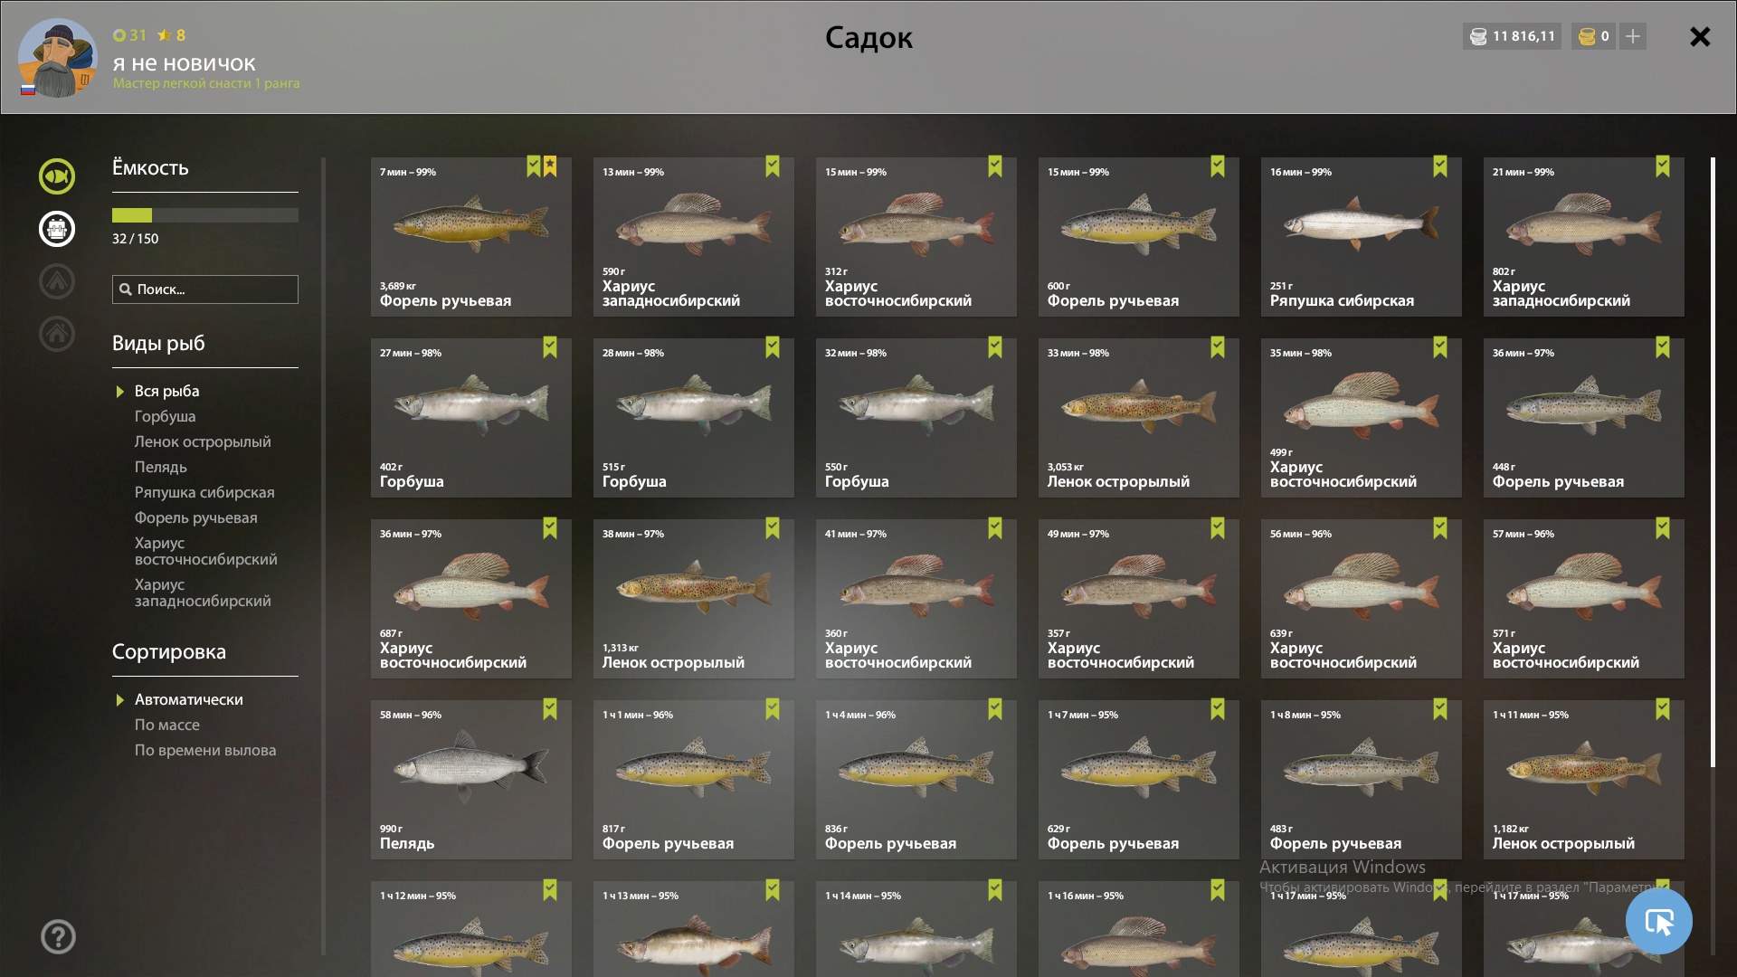Select the fish cage icon in sidebar
1737x977 pixels.
click(x=56, y=229)
